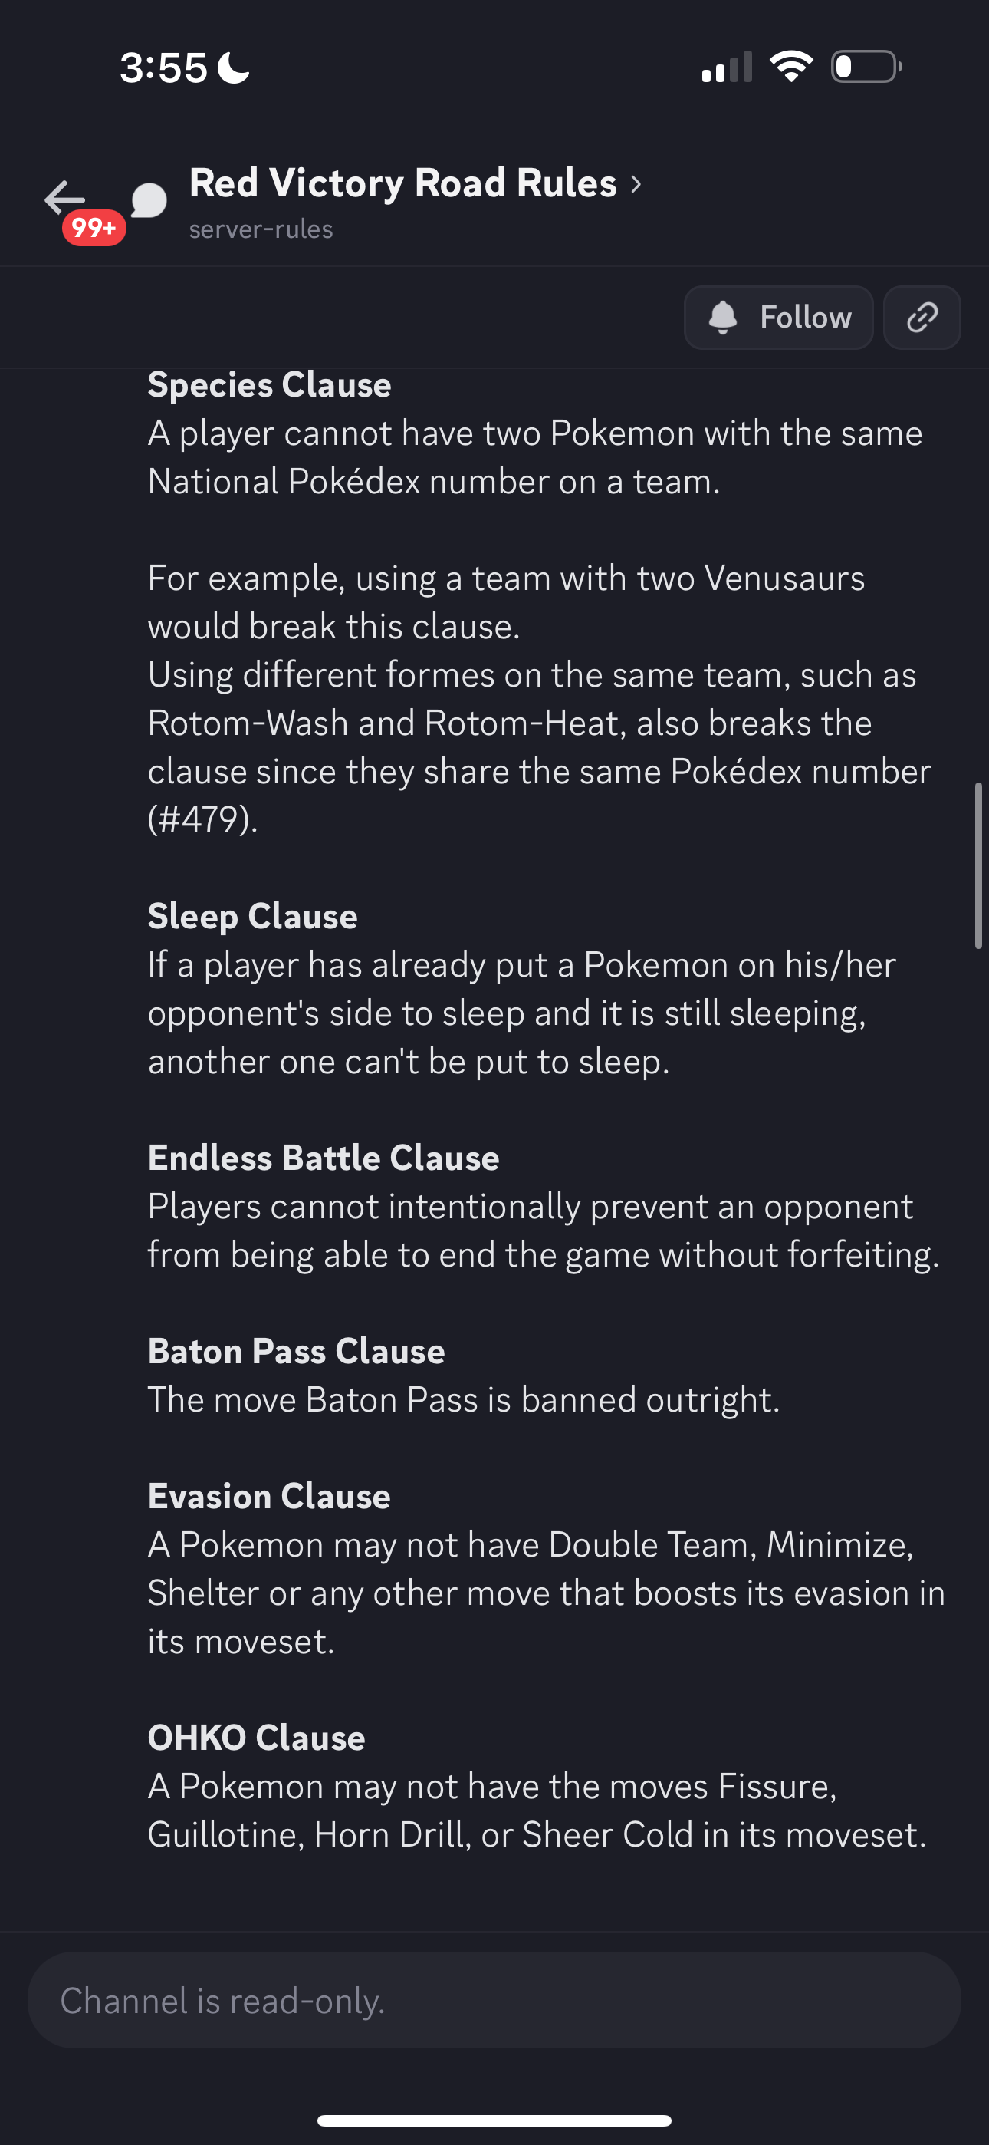Tap the Do Not Disturb moon icon
The width and height of the screenshot is (989, 2145).
[234, 68]
